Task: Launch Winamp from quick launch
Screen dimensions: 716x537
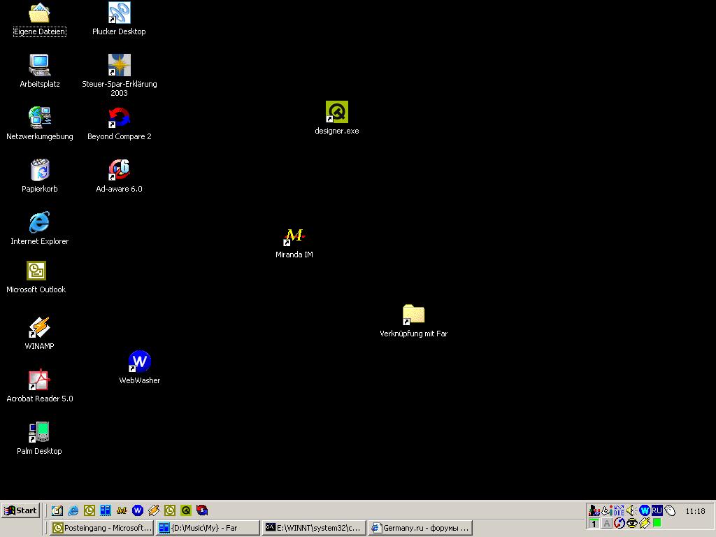Action: pos(153,510)
